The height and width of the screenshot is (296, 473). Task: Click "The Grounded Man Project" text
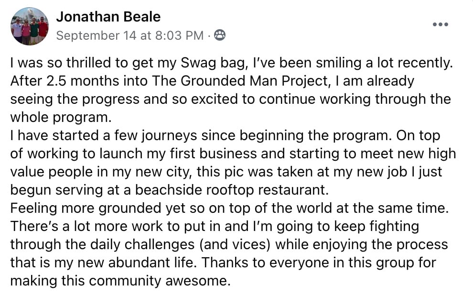pos(239,81)
